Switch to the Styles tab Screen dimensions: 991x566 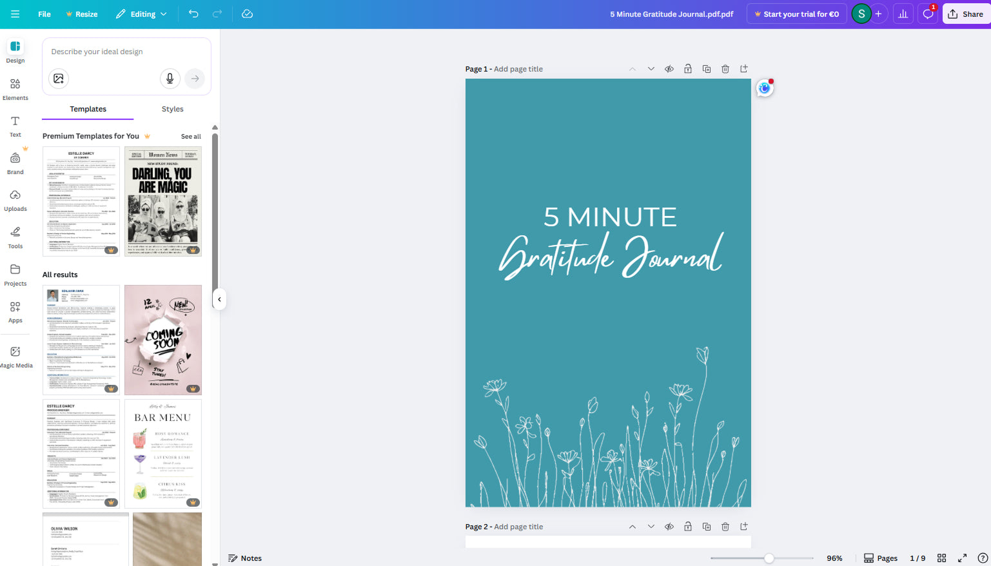point(172,109)
